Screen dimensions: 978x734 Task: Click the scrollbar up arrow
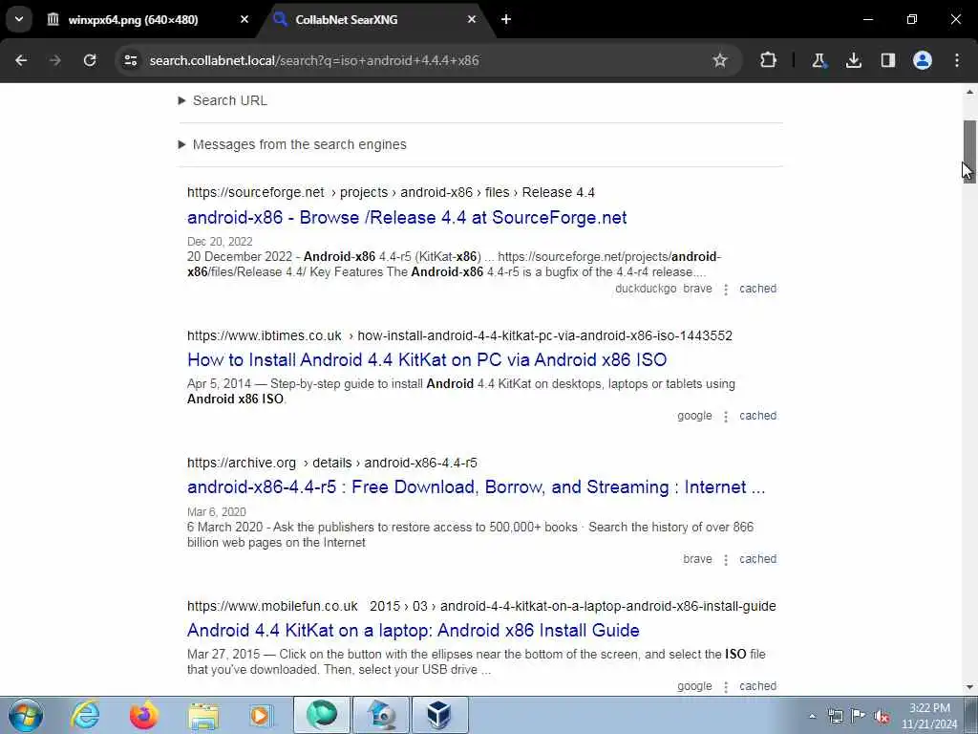click(969, 92)
